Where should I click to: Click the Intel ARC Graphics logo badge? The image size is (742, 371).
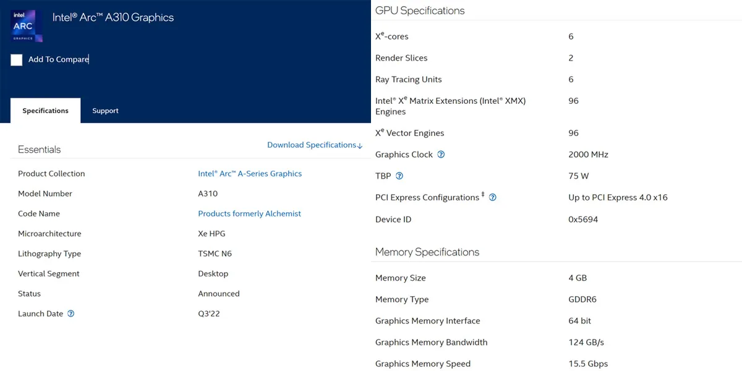pos(27,27)
